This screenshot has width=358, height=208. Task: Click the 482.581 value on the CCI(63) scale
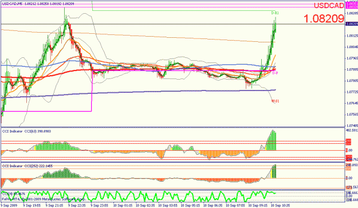pos(352,131)
